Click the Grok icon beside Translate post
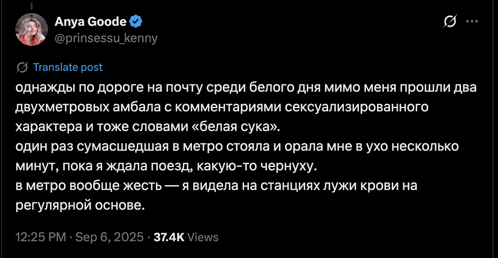Screen dimensions: 498x258 [x=23, y=68]
